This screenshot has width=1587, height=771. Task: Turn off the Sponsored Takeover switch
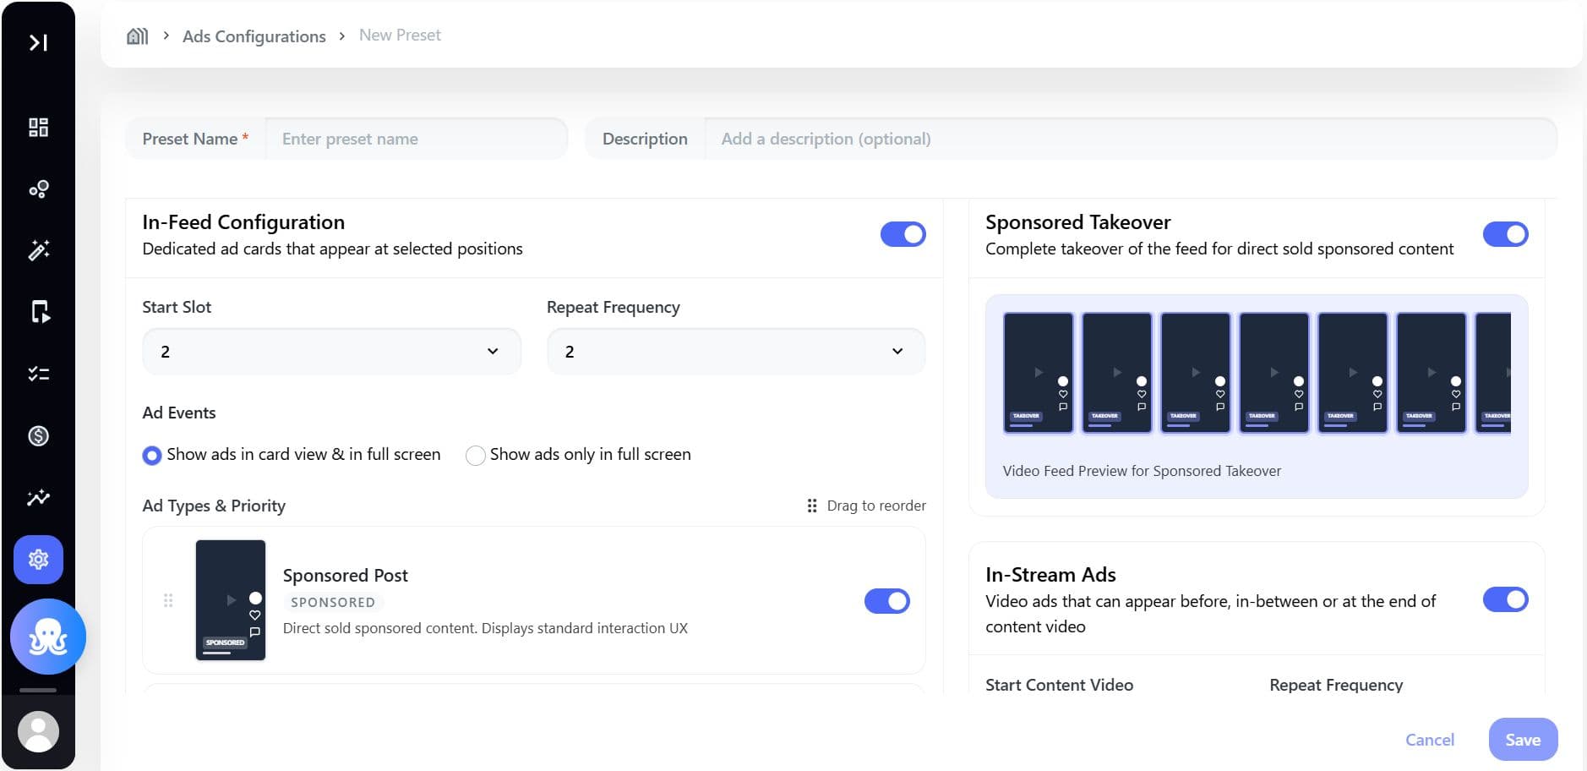click(x=1505, y=234)
